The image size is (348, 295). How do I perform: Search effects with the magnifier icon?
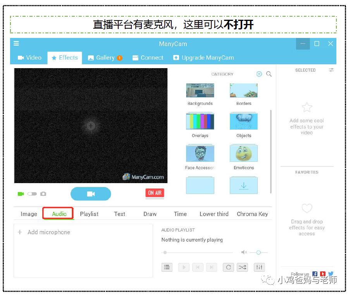269,74
